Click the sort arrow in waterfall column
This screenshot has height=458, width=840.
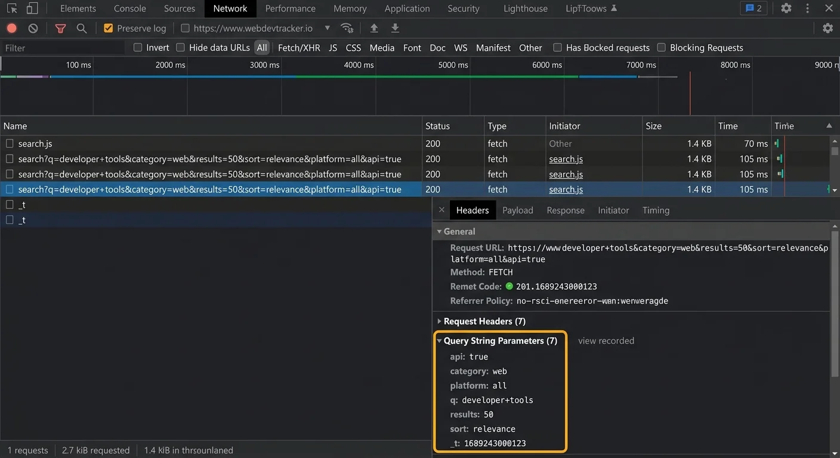829,126
